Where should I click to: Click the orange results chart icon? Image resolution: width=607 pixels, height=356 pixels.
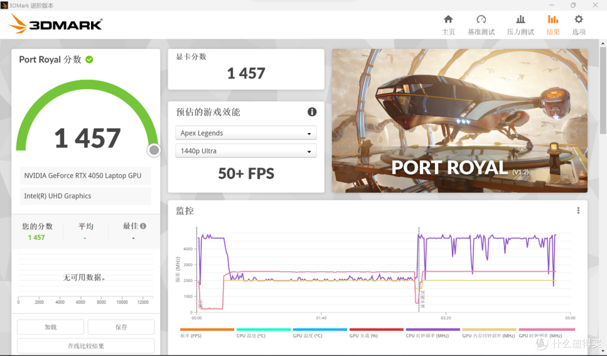click(x=553, y=19)
